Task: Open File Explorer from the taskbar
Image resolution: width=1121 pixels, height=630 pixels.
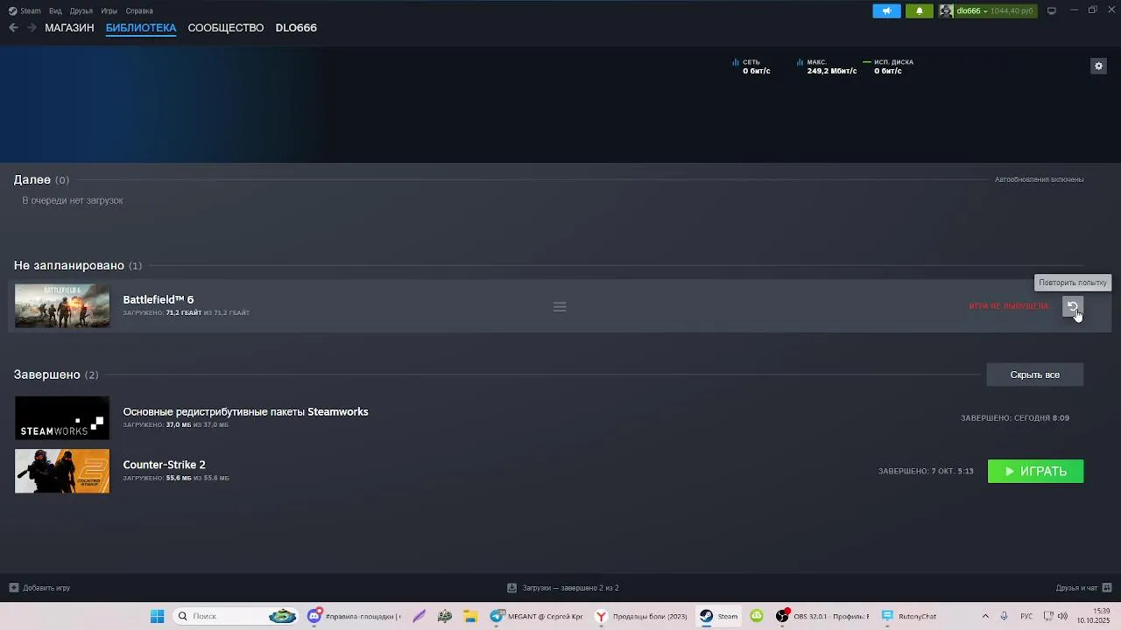Action: pos(469,616)
